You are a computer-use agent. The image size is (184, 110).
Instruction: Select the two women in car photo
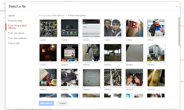(x=134, y=78)
